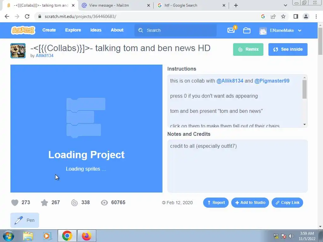Image resolution: width=323 pixels, height=242 pixels.
Task: Click the Instructions scrollbar thumb
Action: (304, 89)
